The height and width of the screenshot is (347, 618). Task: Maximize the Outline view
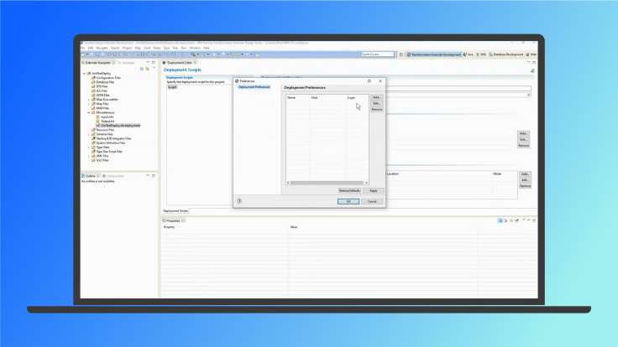pos(154,175)
